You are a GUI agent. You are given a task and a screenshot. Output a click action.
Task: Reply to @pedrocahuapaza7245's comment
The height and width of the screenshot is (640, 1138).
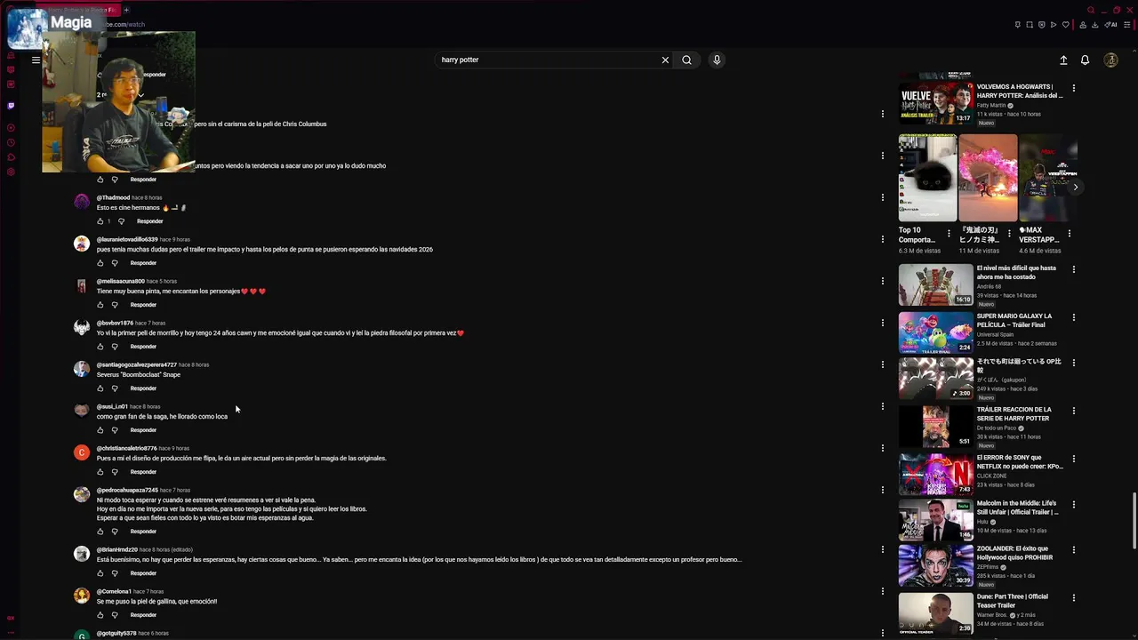click(143, 532)
